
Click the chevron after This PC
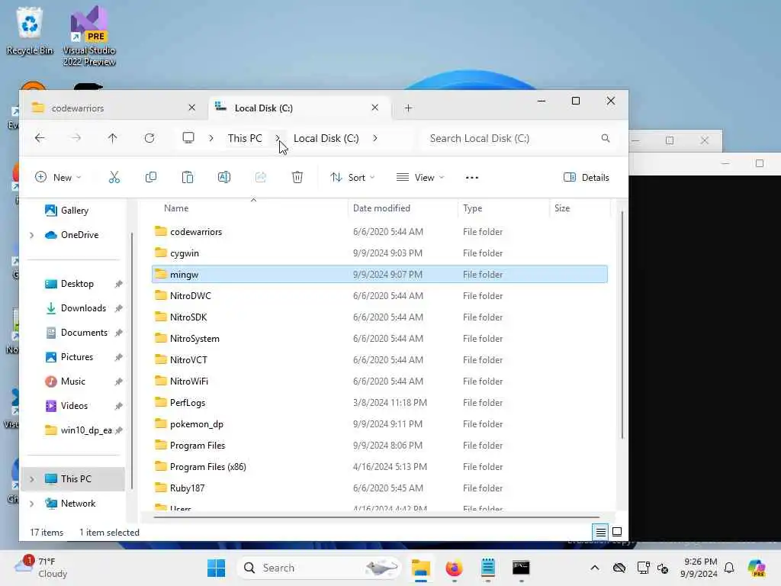(x=278, y=138)
